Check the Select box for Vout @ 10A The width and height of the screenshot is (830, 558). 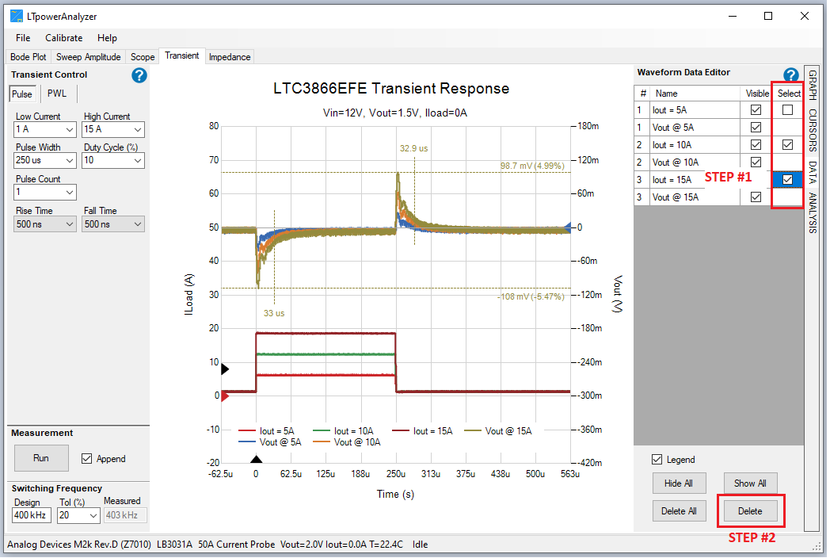[x=786, y=162]
